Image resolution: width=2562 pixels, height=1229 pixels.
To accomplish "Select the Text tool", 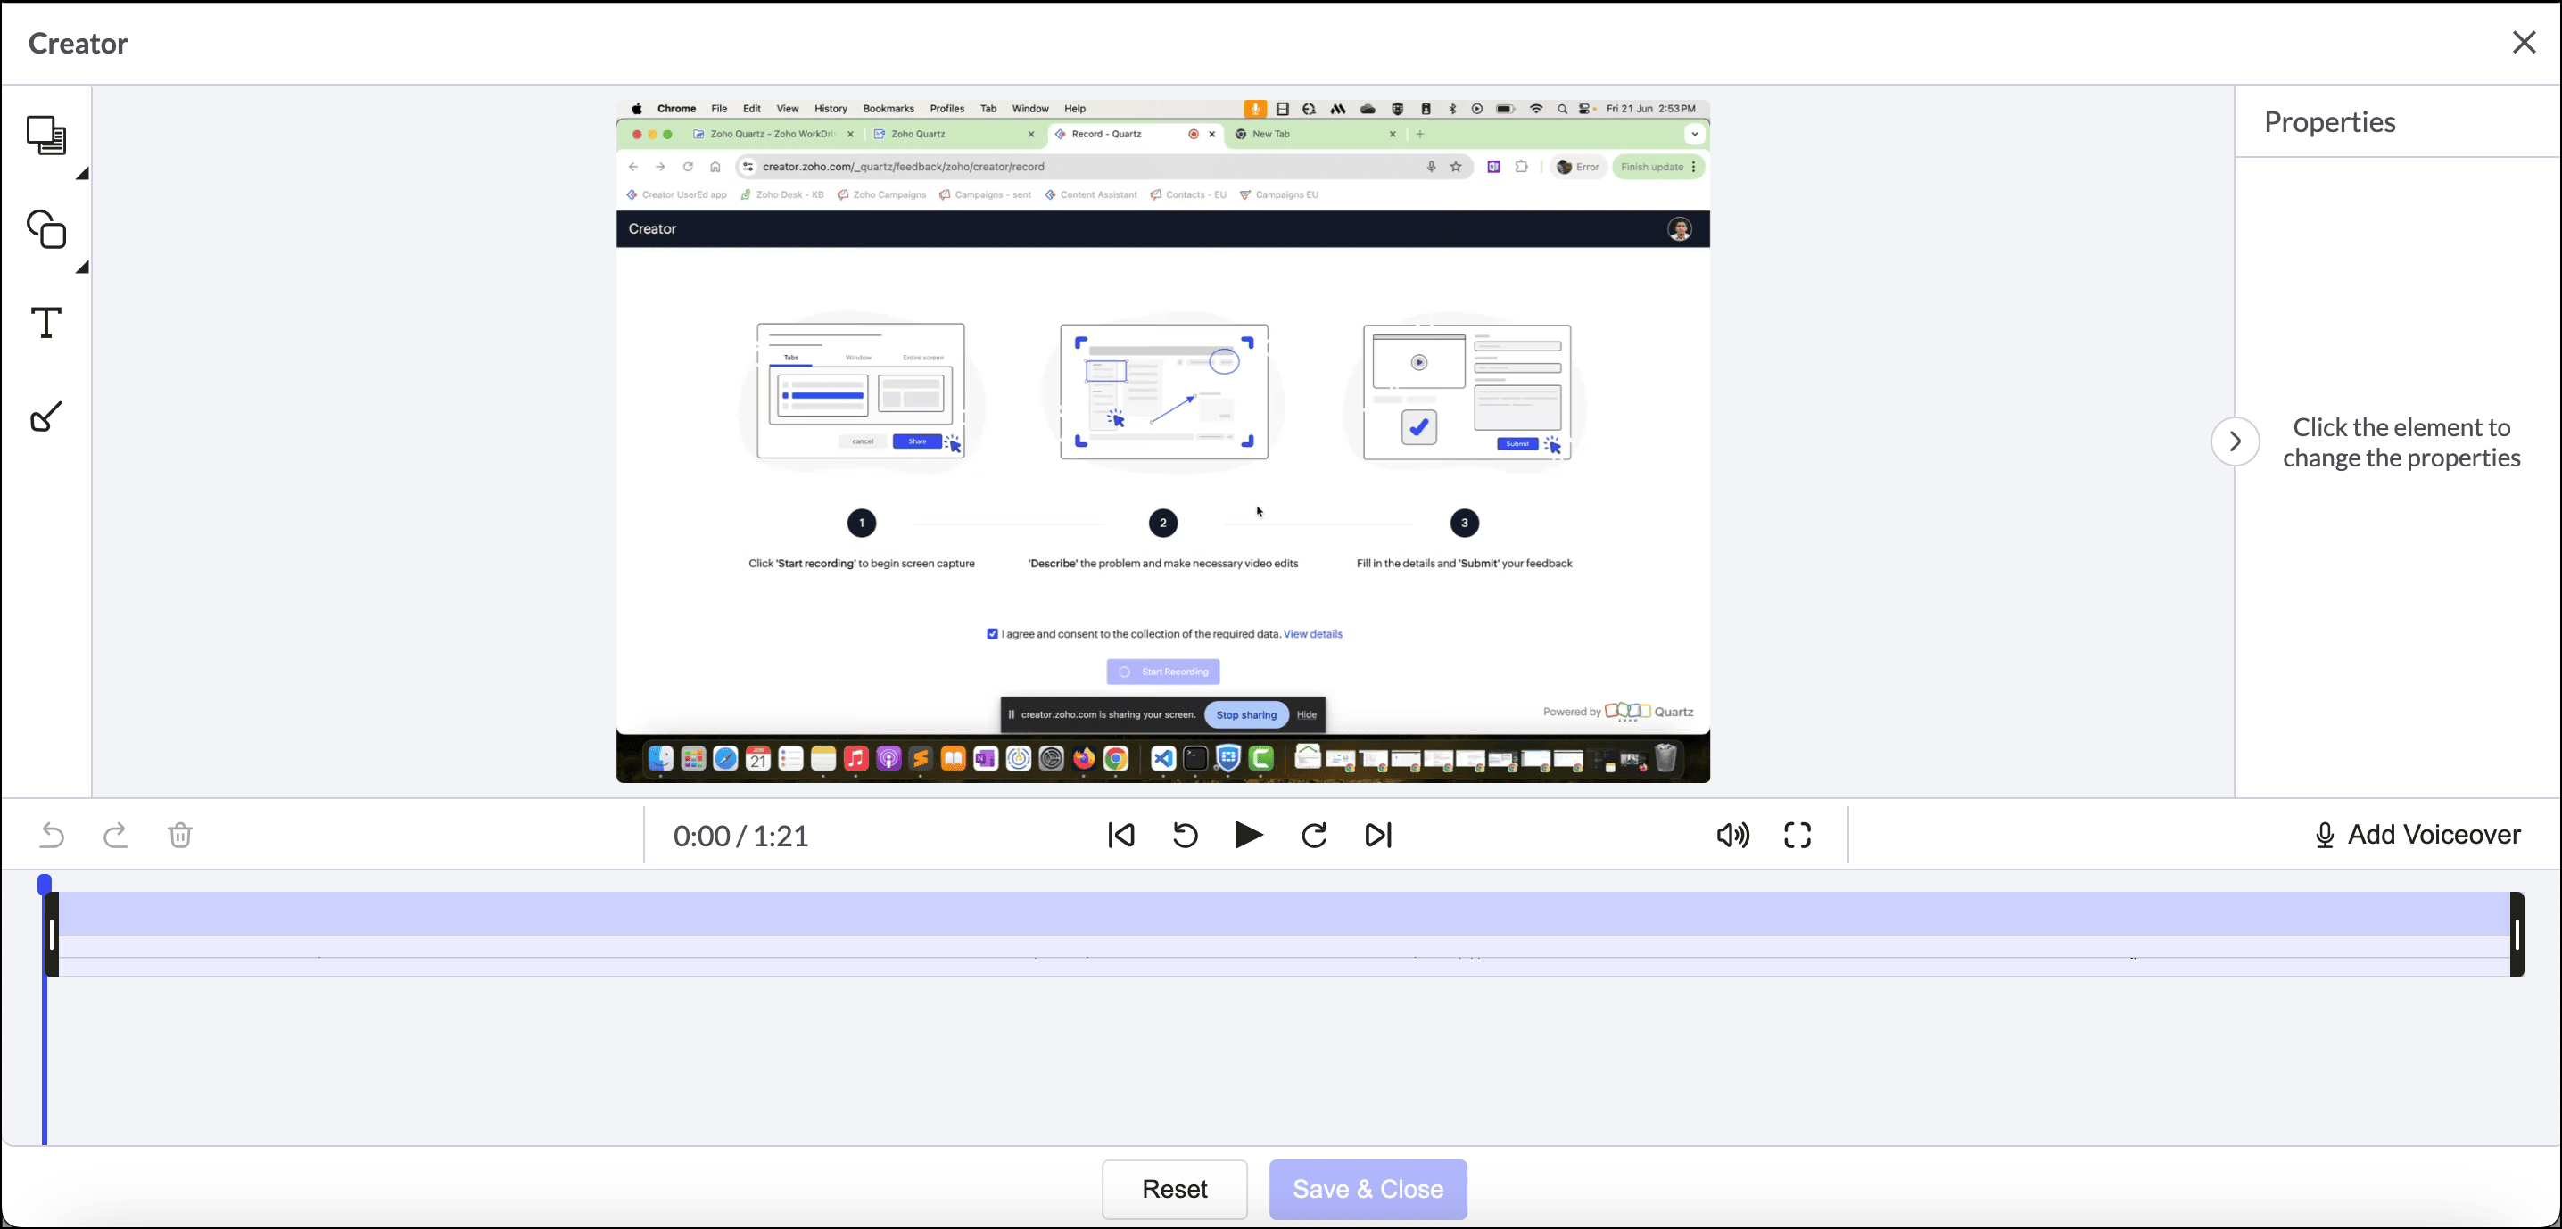I will click(45, 323).
